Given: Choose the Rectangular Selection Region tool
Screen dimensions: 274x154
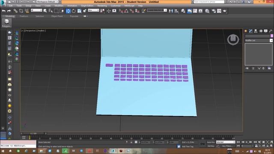Looking at the screenshot, I should pos(56,11).
